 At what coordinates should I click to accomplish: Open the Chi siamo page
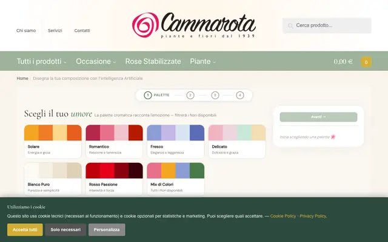tap(26, 31)
